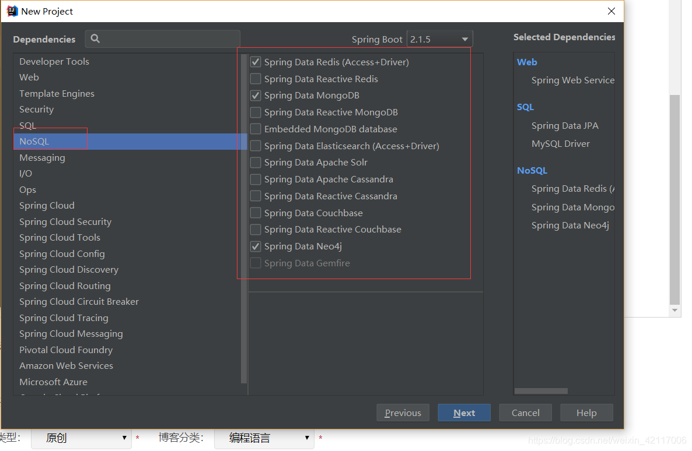The height and width of the screenshot is (451, 692).
Task: Select the I/O category
Action: coord(26,173)
